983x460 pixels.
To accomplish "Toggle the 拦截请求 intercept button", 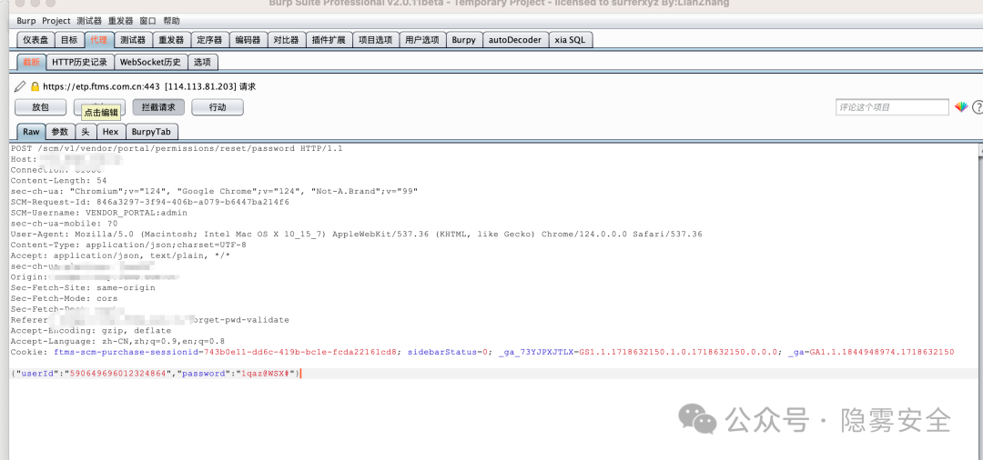I will (158, 107).
